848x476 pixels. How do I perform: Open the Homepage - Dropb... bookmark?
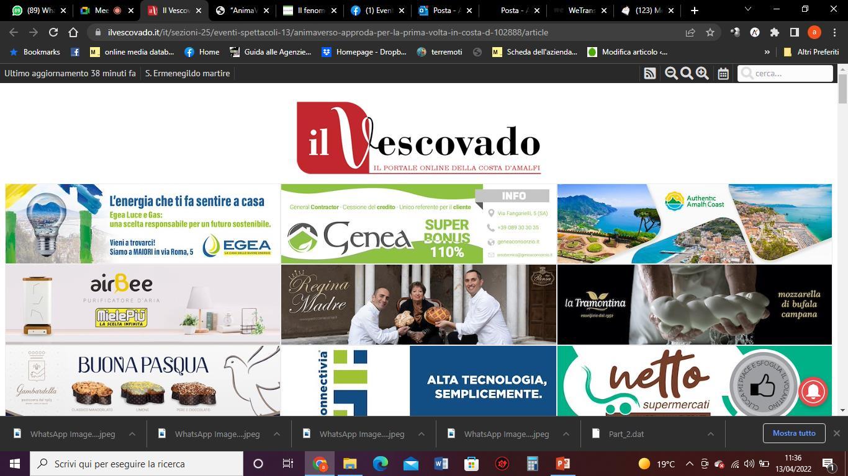pos(364,52)
